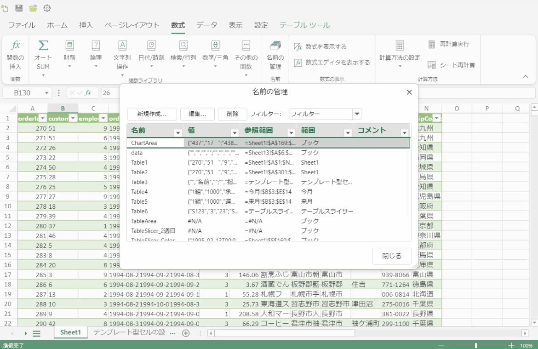
Task: Open filter dropdown on custom column B
Action: (73, 118)
